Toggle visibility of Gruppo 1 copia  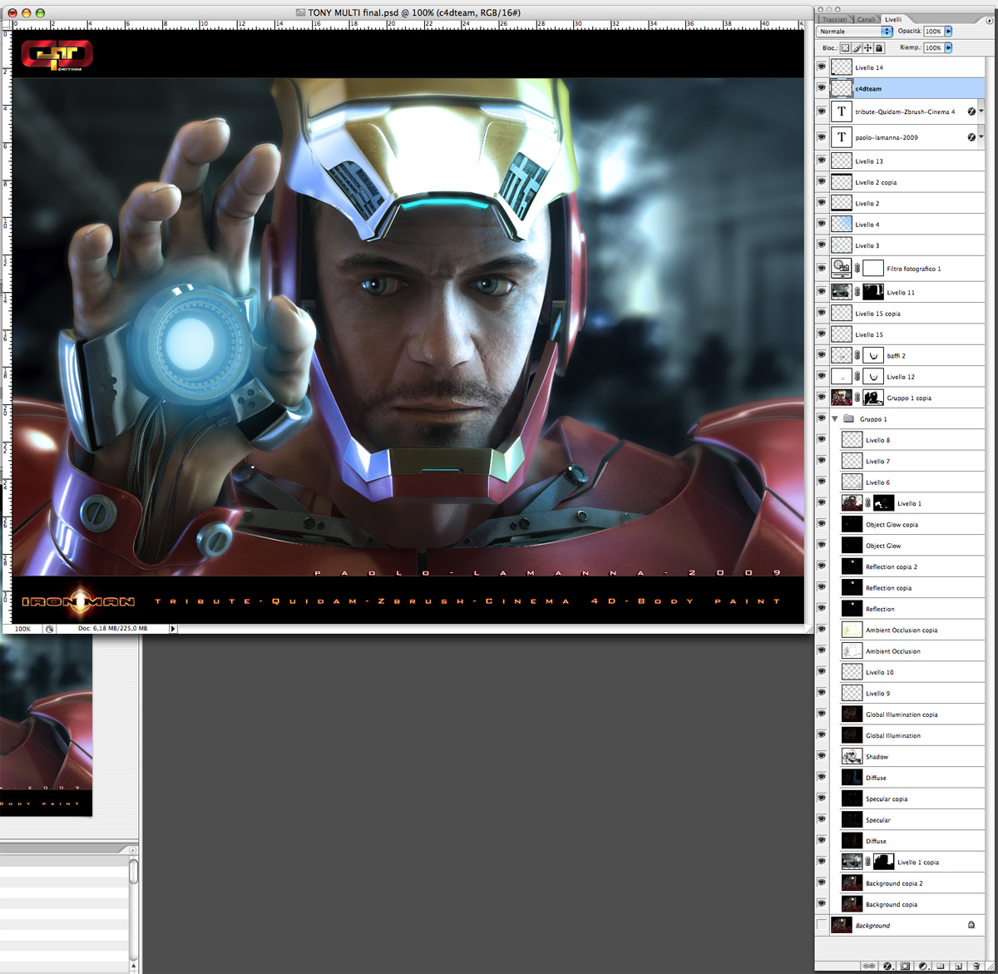click(822, 398)
